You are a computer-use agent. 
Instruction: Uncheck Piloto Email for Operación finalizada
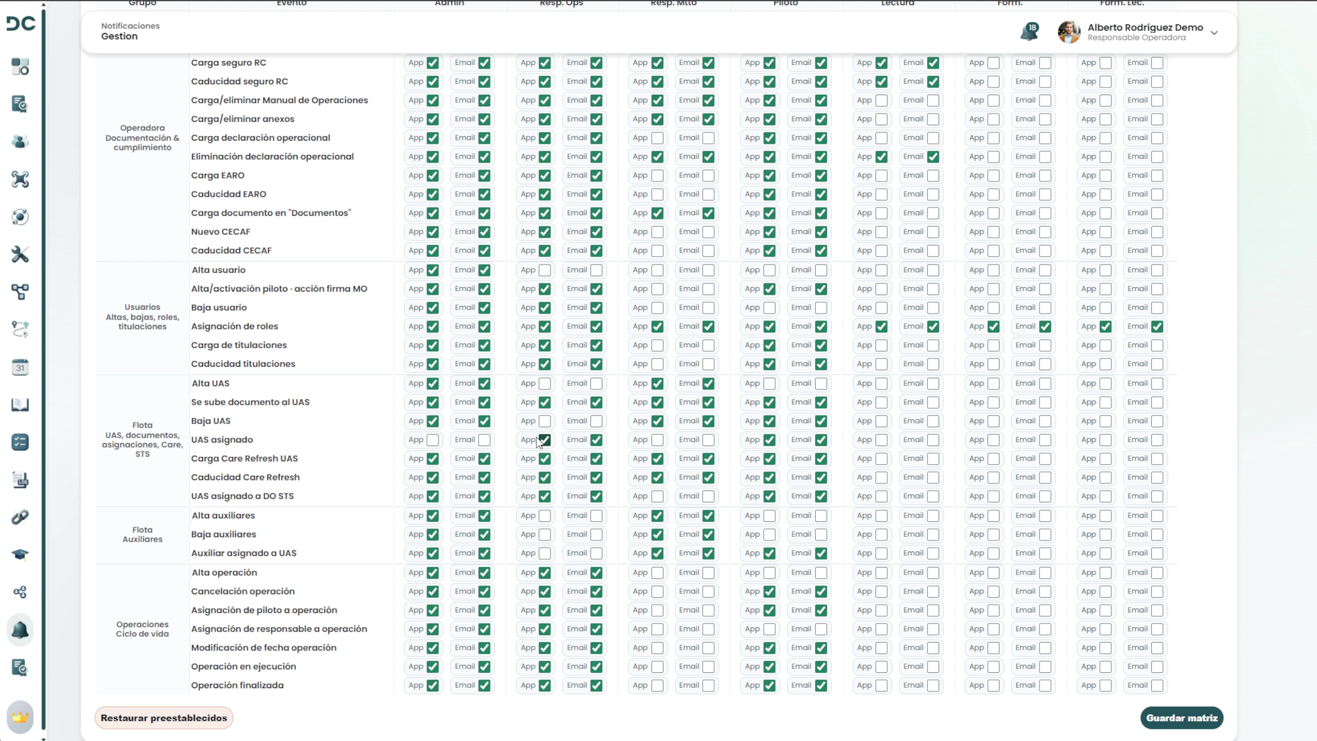point(821,686)
